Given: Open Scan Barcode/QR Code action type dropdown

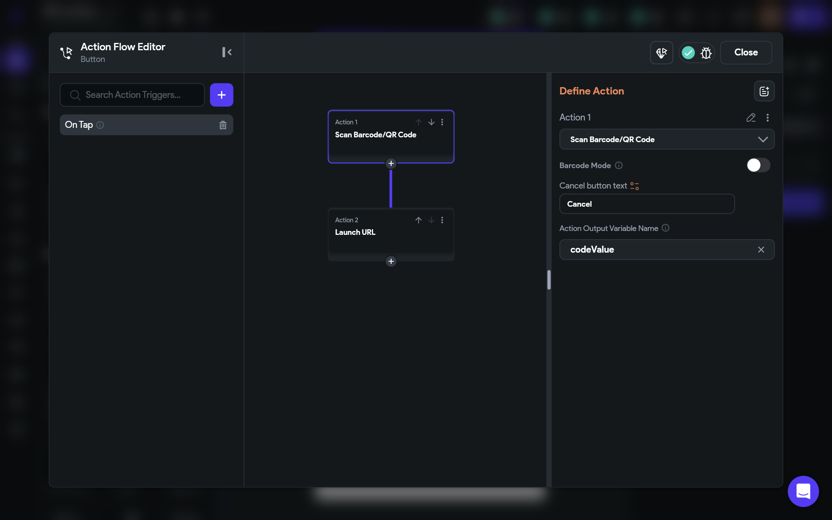Looking at the screenshot, I should click(666, 139).
